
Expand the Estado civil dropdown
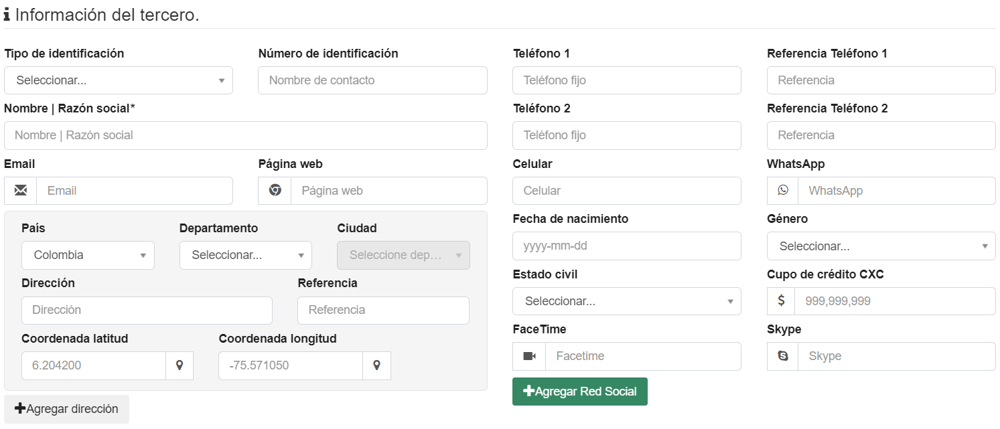pyautogui.click(x=626, y=301)
